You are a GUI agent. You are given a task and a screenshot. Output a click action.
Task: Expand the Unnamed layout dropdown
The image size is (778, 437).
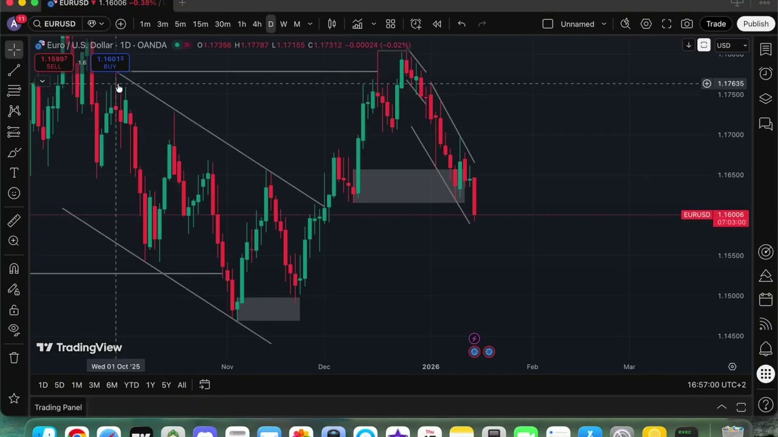coord(604,24)
